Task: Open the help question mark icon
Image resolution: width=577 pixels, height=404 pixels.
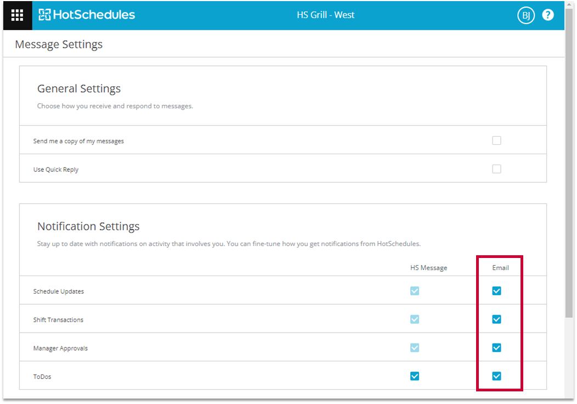Action: (x=548, y=15)
